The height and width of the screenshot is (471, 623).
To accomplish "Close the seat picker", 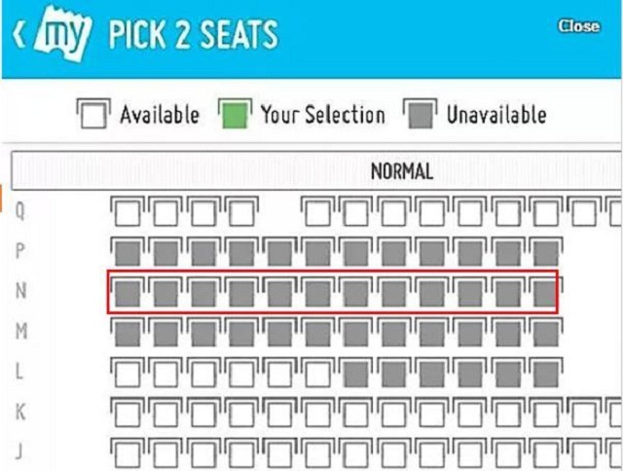I will pos(578,26).
